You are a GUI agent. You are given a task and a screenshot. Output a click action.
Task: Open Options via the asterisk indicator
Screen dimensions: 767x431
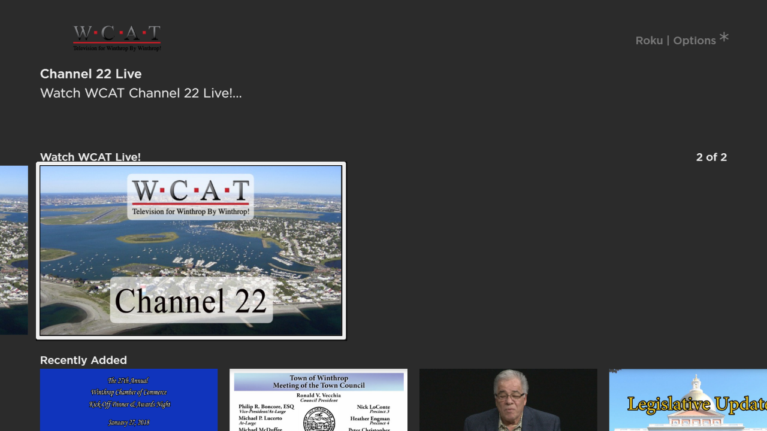724,37
